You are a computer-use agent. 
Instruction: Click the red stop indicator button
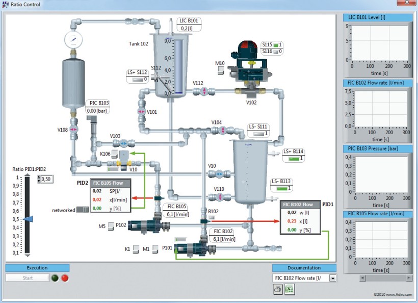point(65,278)
